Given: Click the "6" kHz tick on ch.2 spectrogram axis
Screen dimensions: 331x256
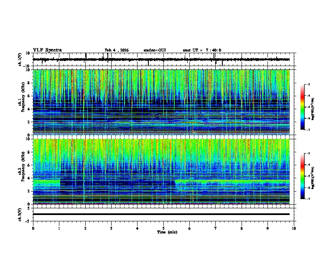Looking at the screenshot, I should (x=29, y=165).
